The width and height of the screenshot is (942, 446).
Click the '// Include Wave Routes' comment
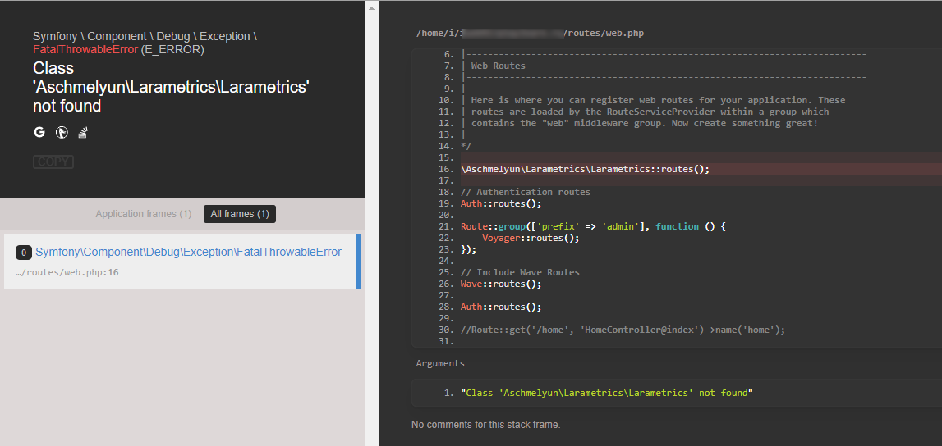(520, 272)
